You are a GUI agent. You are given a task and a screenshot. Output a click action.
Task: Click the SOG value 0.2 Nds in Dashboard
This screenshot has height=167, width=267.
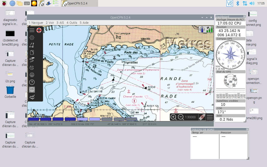click(x=226, y=120)
